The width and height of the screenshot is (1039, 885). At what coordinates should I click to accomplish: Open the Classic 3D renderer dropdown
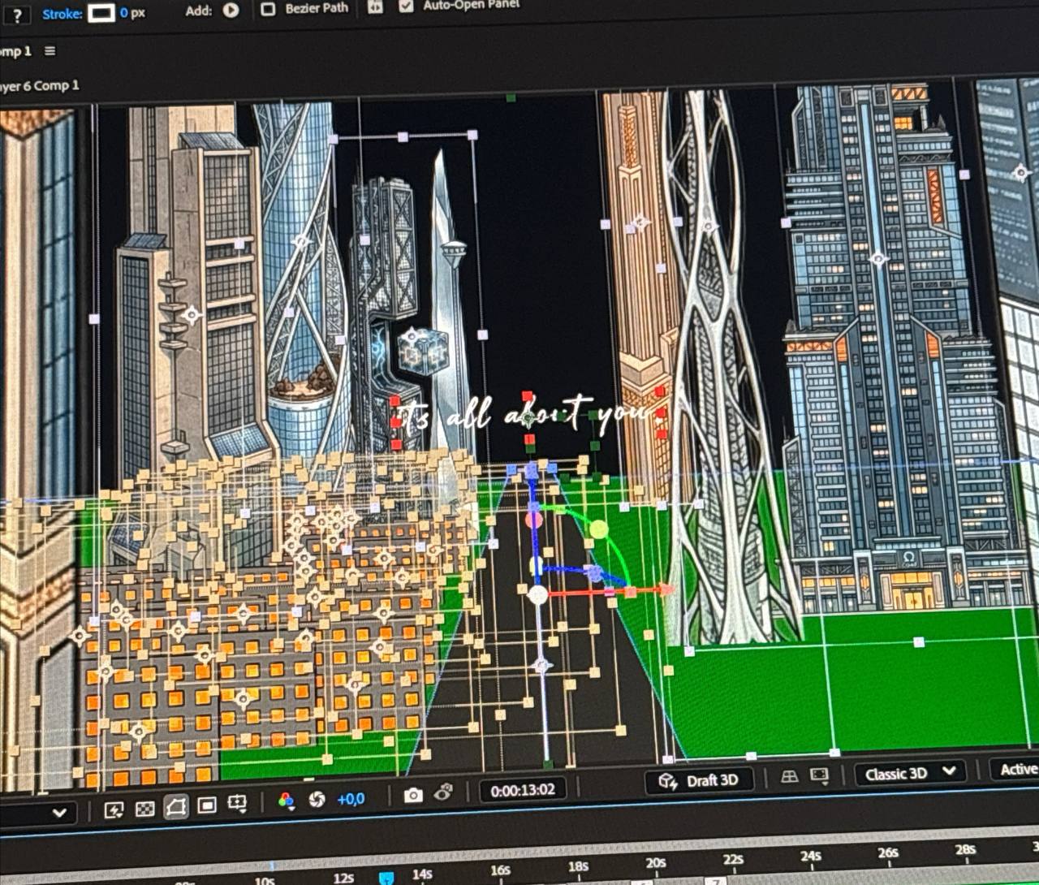[x=911, y=773]
